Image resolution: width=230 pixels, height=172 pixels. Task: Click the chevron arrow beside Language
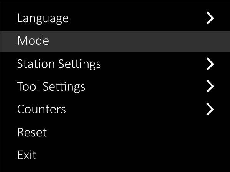(210, 18)
